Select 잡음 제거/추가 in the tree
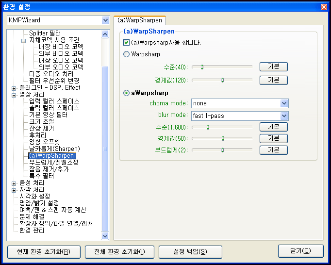The image size is (331, 265). coord(49,169)
